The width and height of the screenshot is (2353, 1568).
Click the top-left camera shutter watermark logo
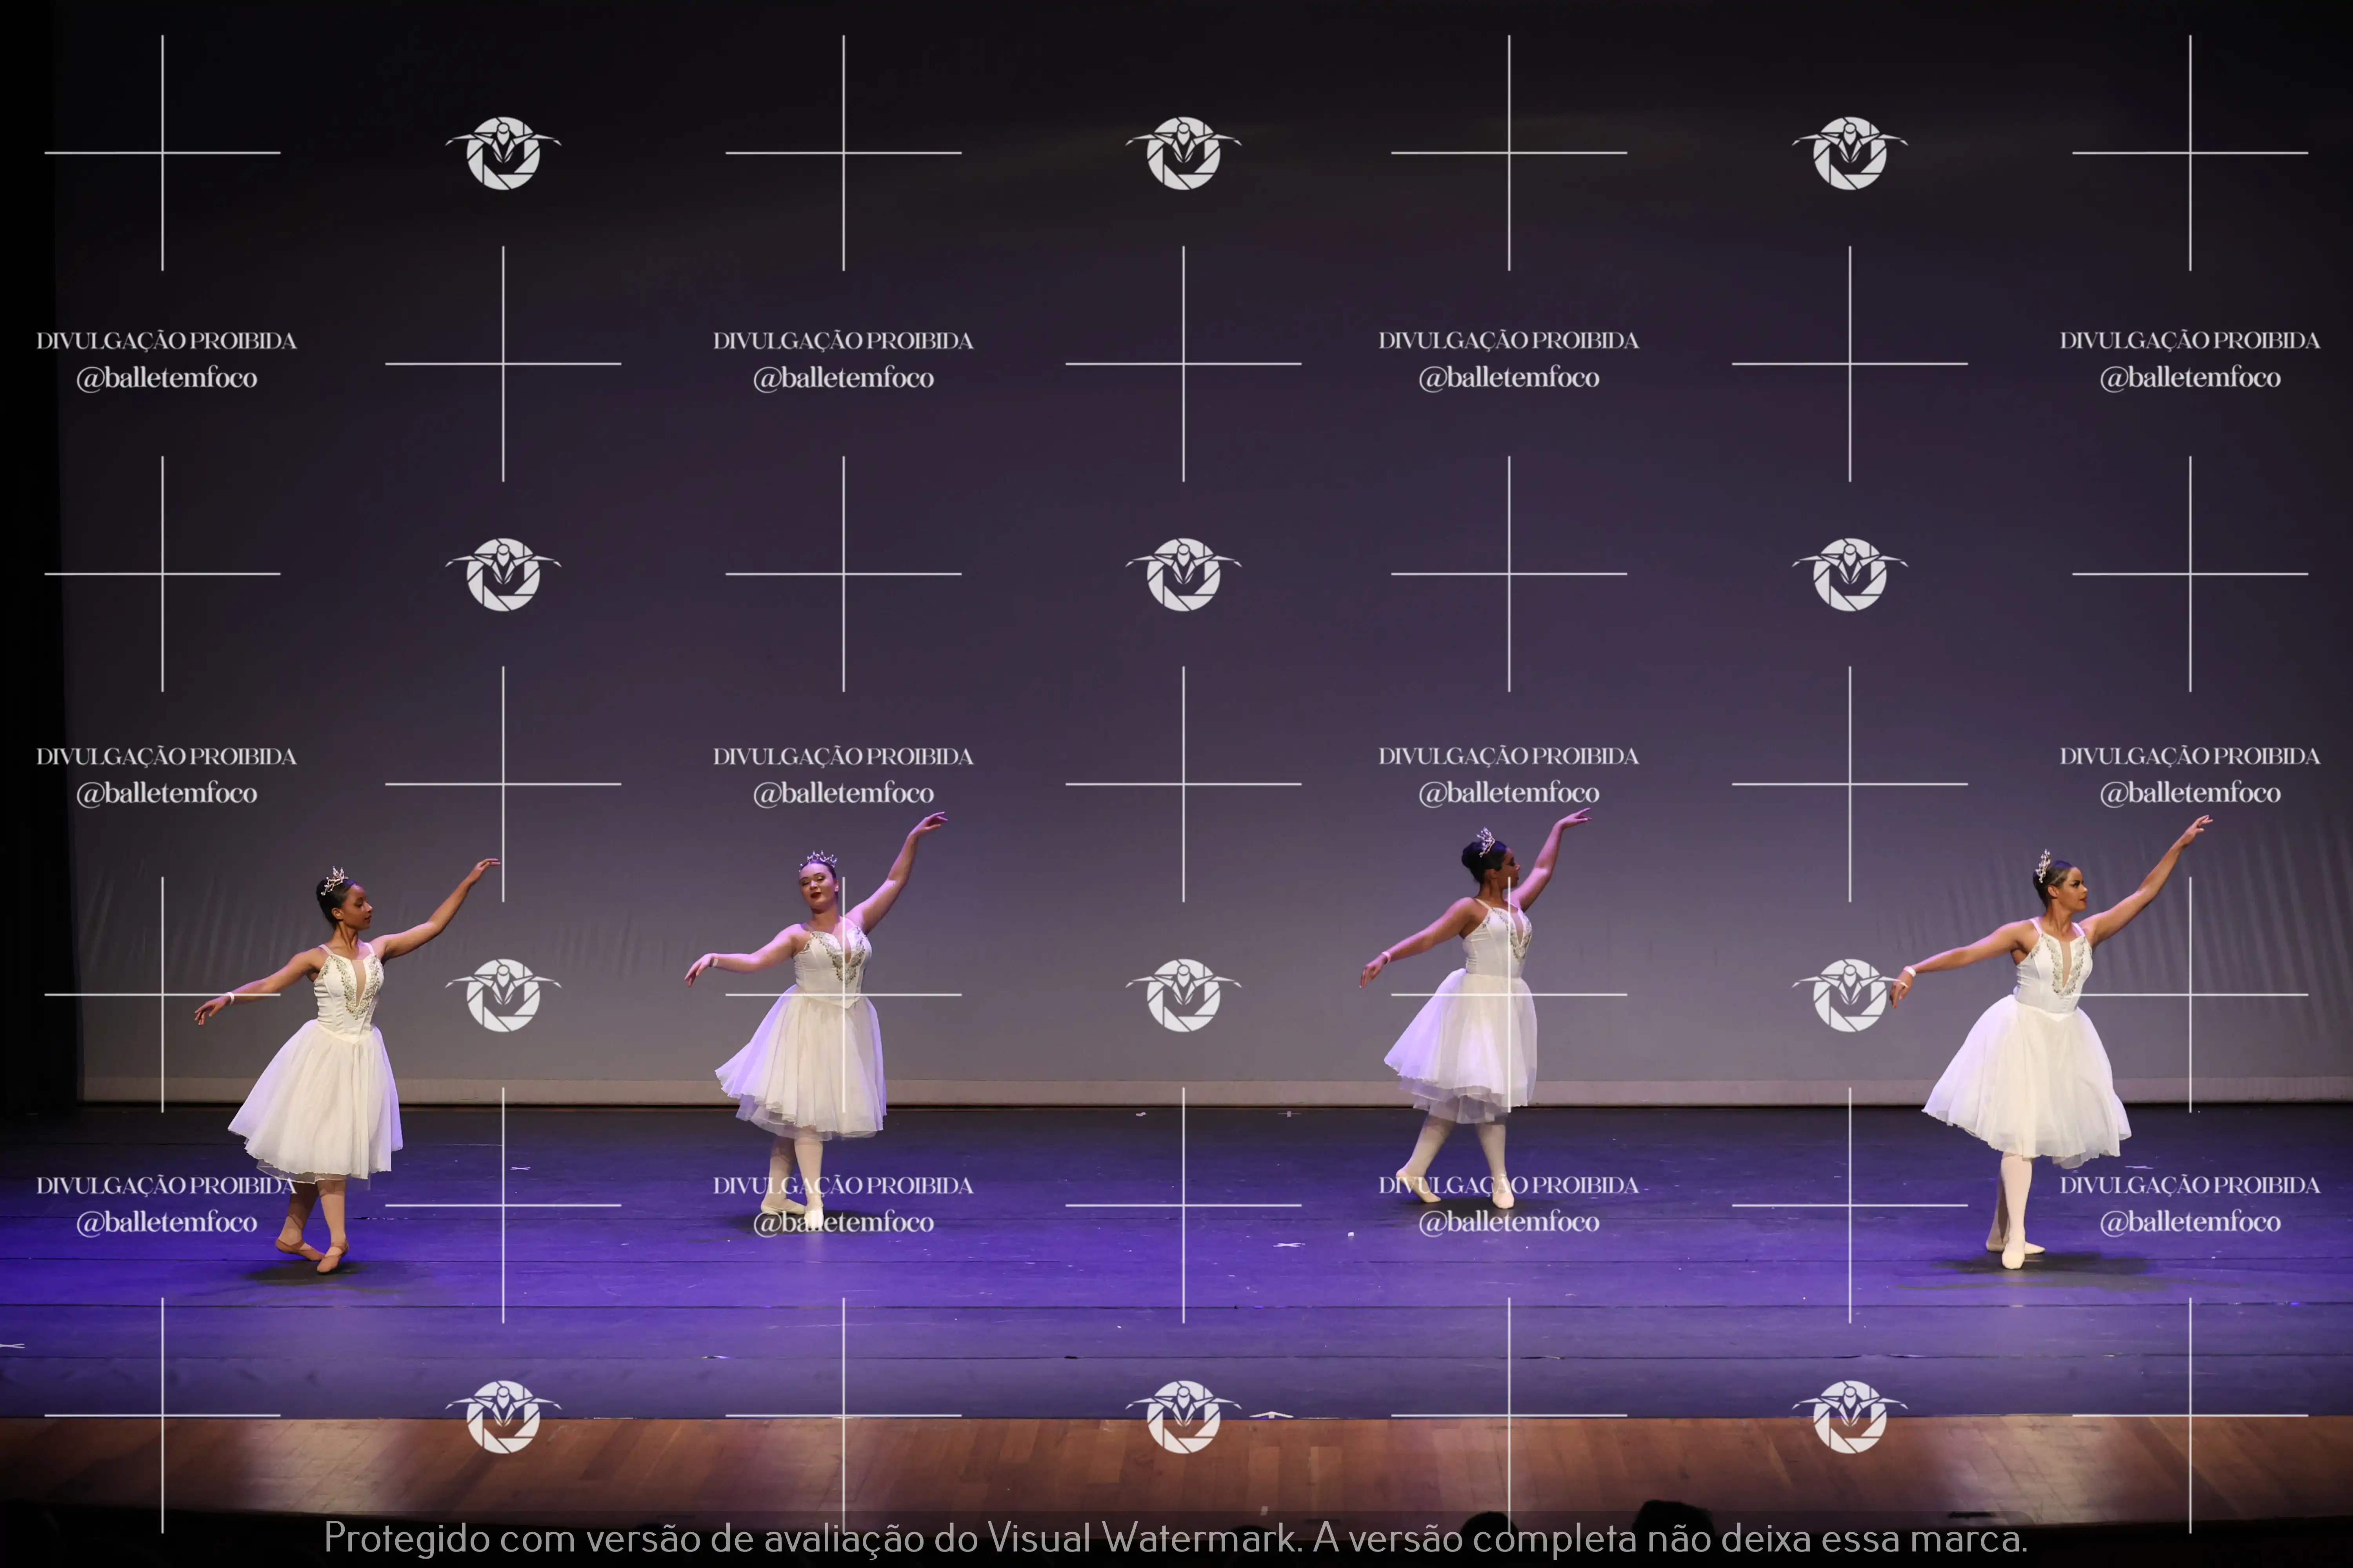(x=503, y=153)
